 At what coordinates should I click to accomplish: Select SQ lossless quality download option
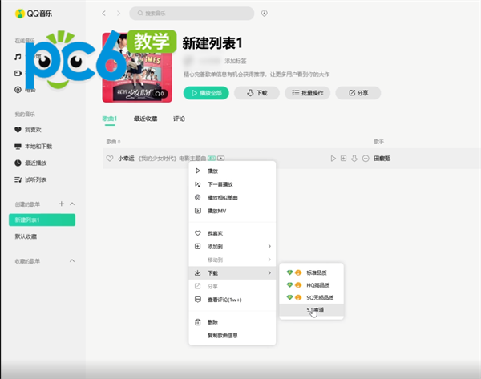311,297
